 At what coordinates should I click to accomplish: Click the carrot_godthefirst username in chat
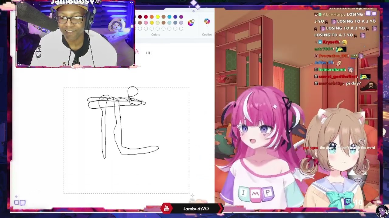coord(338,77)
